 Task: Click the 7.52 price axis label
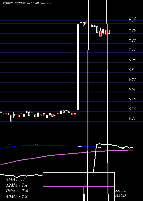click(132, 18)
